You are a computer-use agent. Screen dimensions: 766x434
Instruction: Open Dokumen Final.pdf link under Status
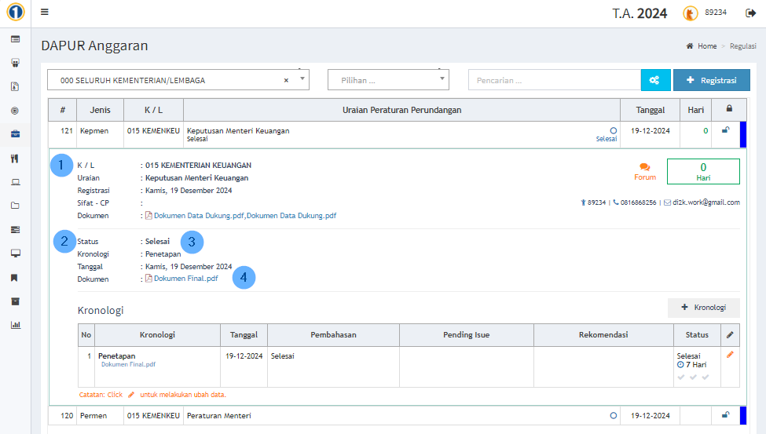[x=185, y=279]
